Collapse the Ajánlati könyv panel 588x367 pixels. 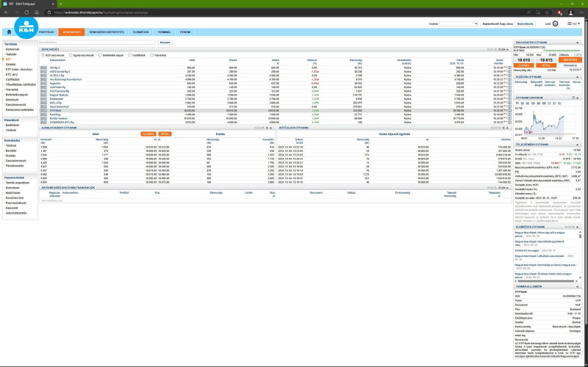point(271,128)
